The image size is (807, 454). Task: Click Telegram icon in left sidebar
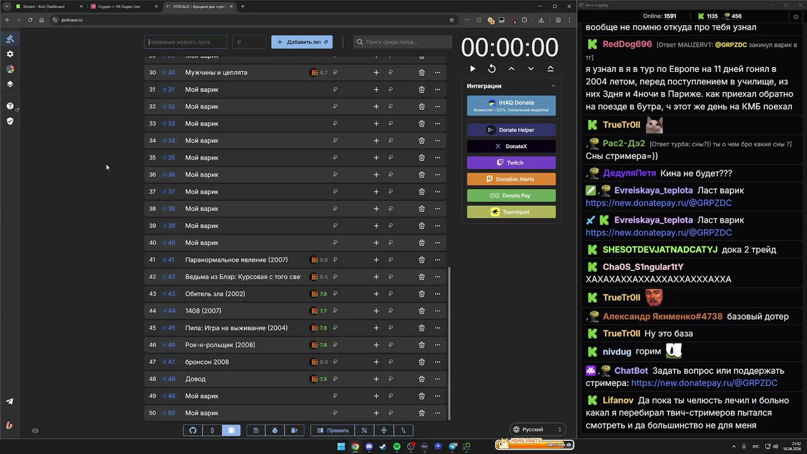coord(9,401)
